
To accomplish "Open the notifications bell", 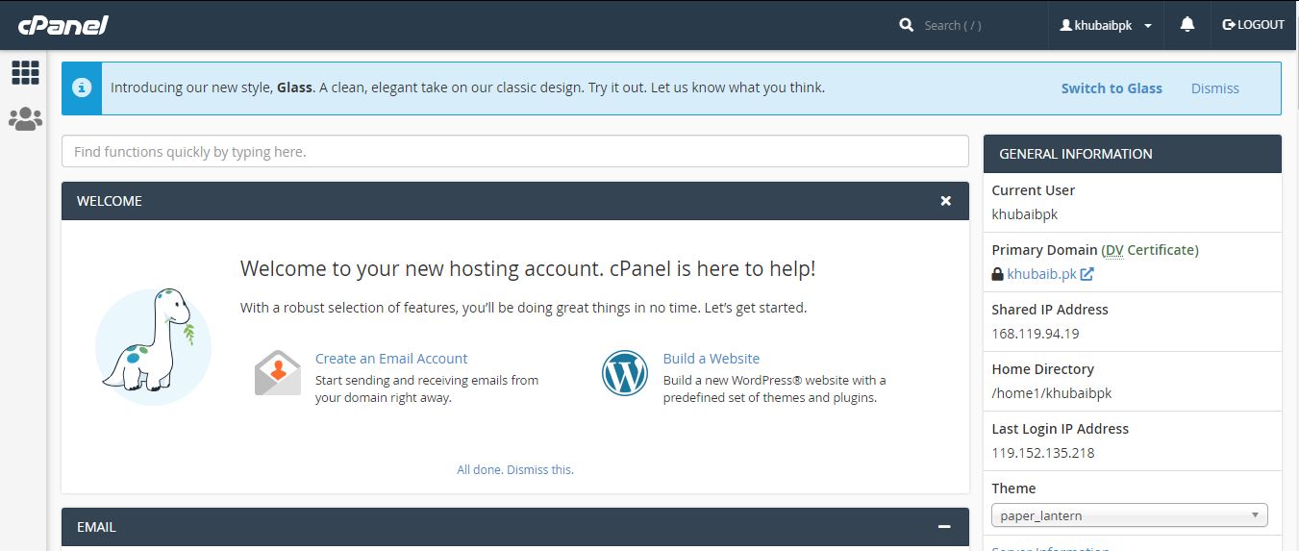I will (1187, 25).
